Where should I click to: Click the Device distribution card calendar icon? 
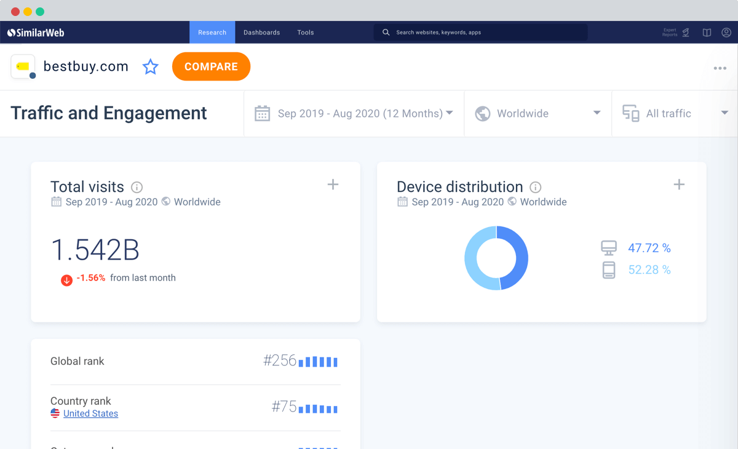coord(402,202)
